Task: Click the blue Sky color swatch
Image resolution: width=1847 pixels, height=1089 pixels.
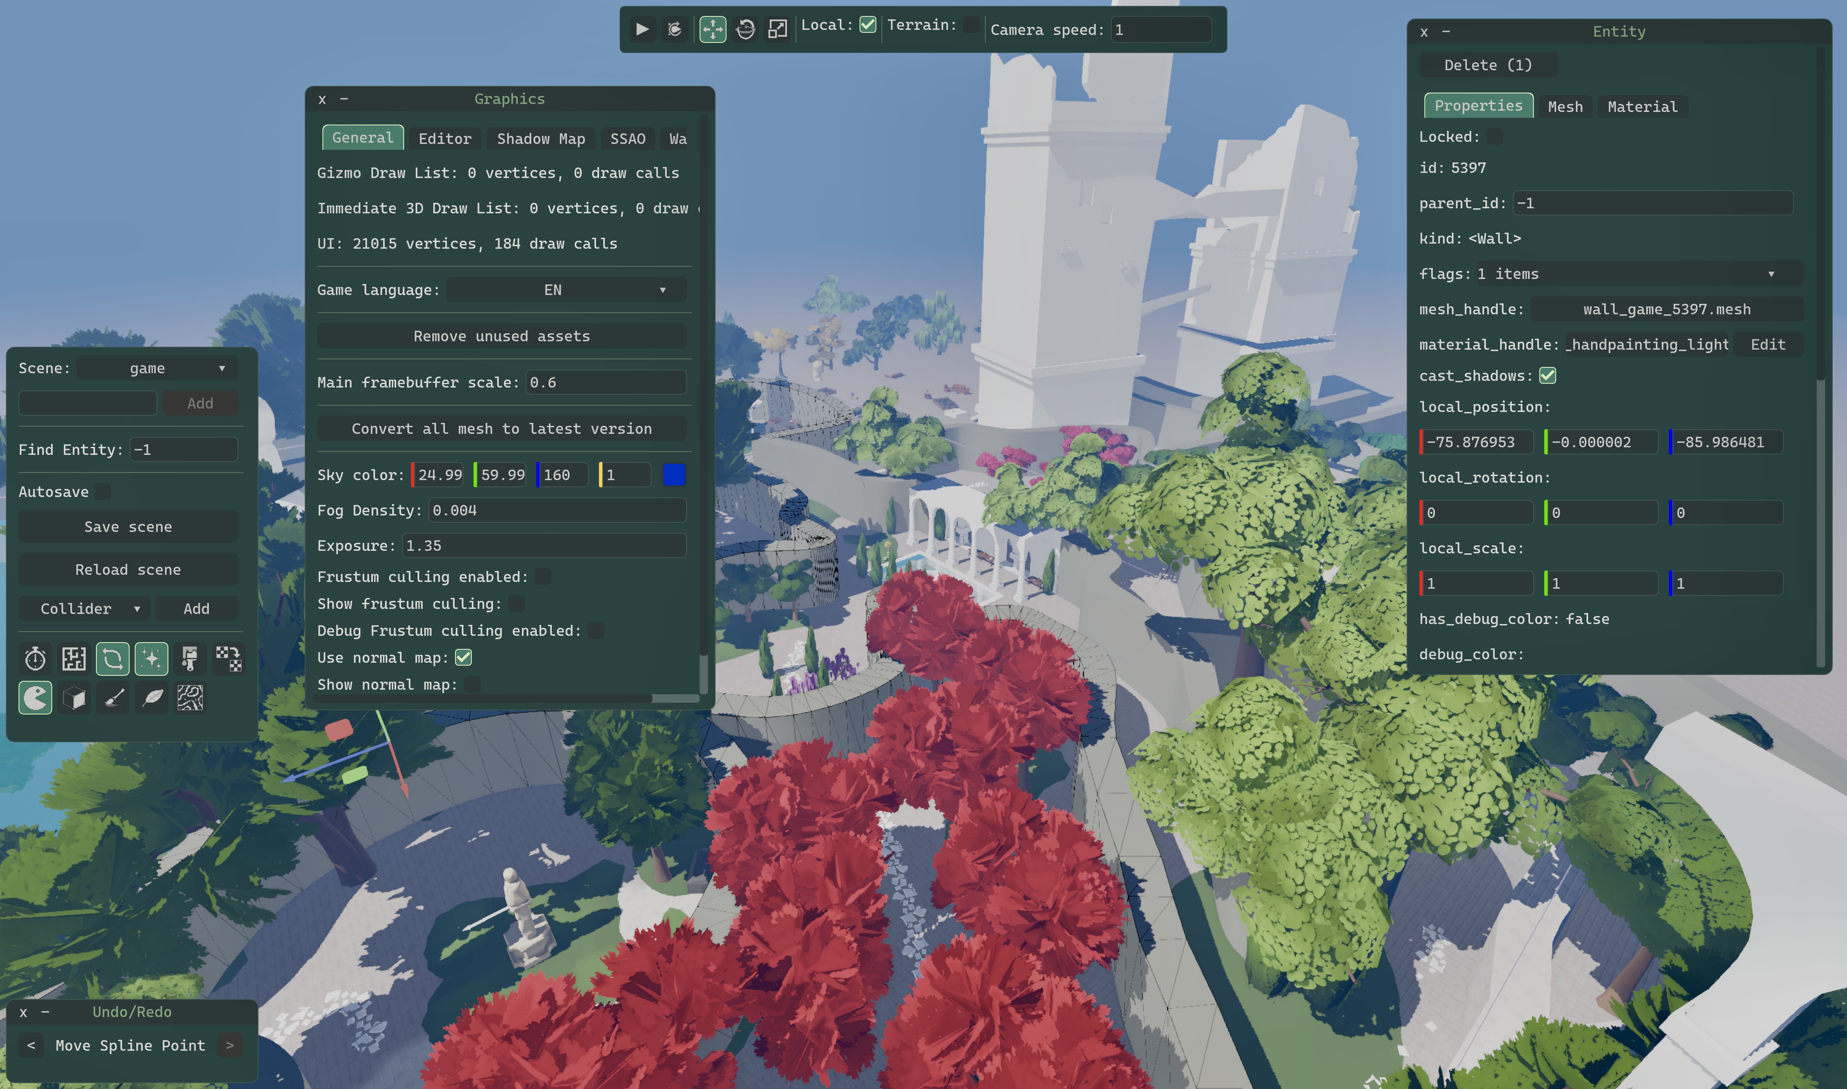Action: coord(673,475)
